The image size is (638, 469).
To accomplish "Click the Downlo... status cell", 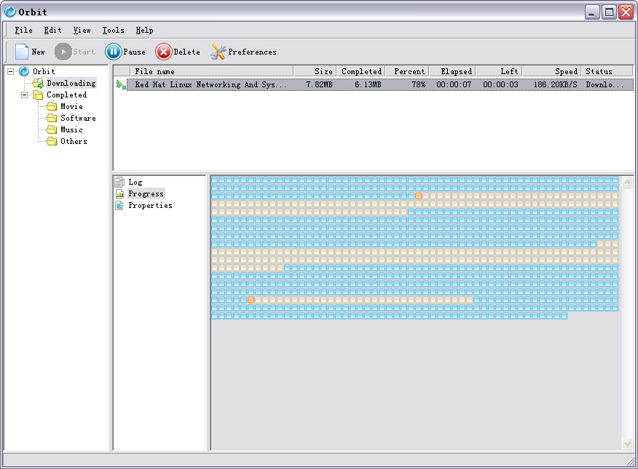I will coord(604,84).
